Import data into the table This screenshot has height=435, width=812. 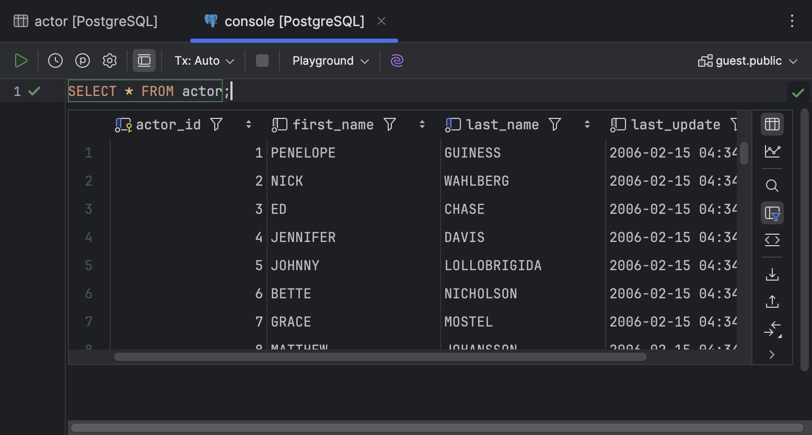coord(772,301)
